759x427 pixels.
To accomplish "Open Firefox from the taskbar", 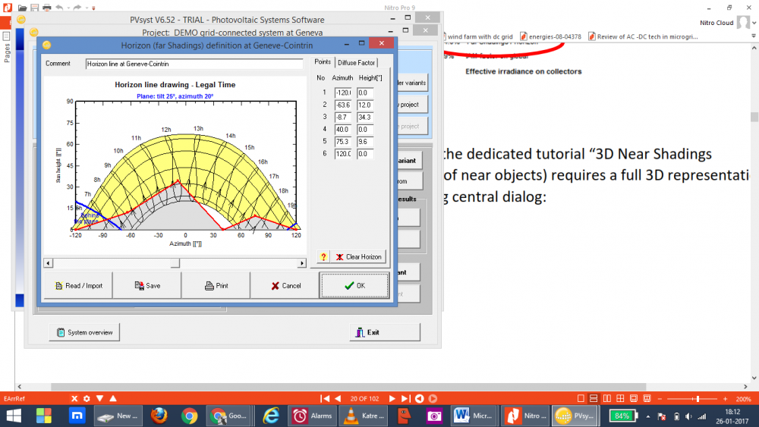I will [159, 416].
